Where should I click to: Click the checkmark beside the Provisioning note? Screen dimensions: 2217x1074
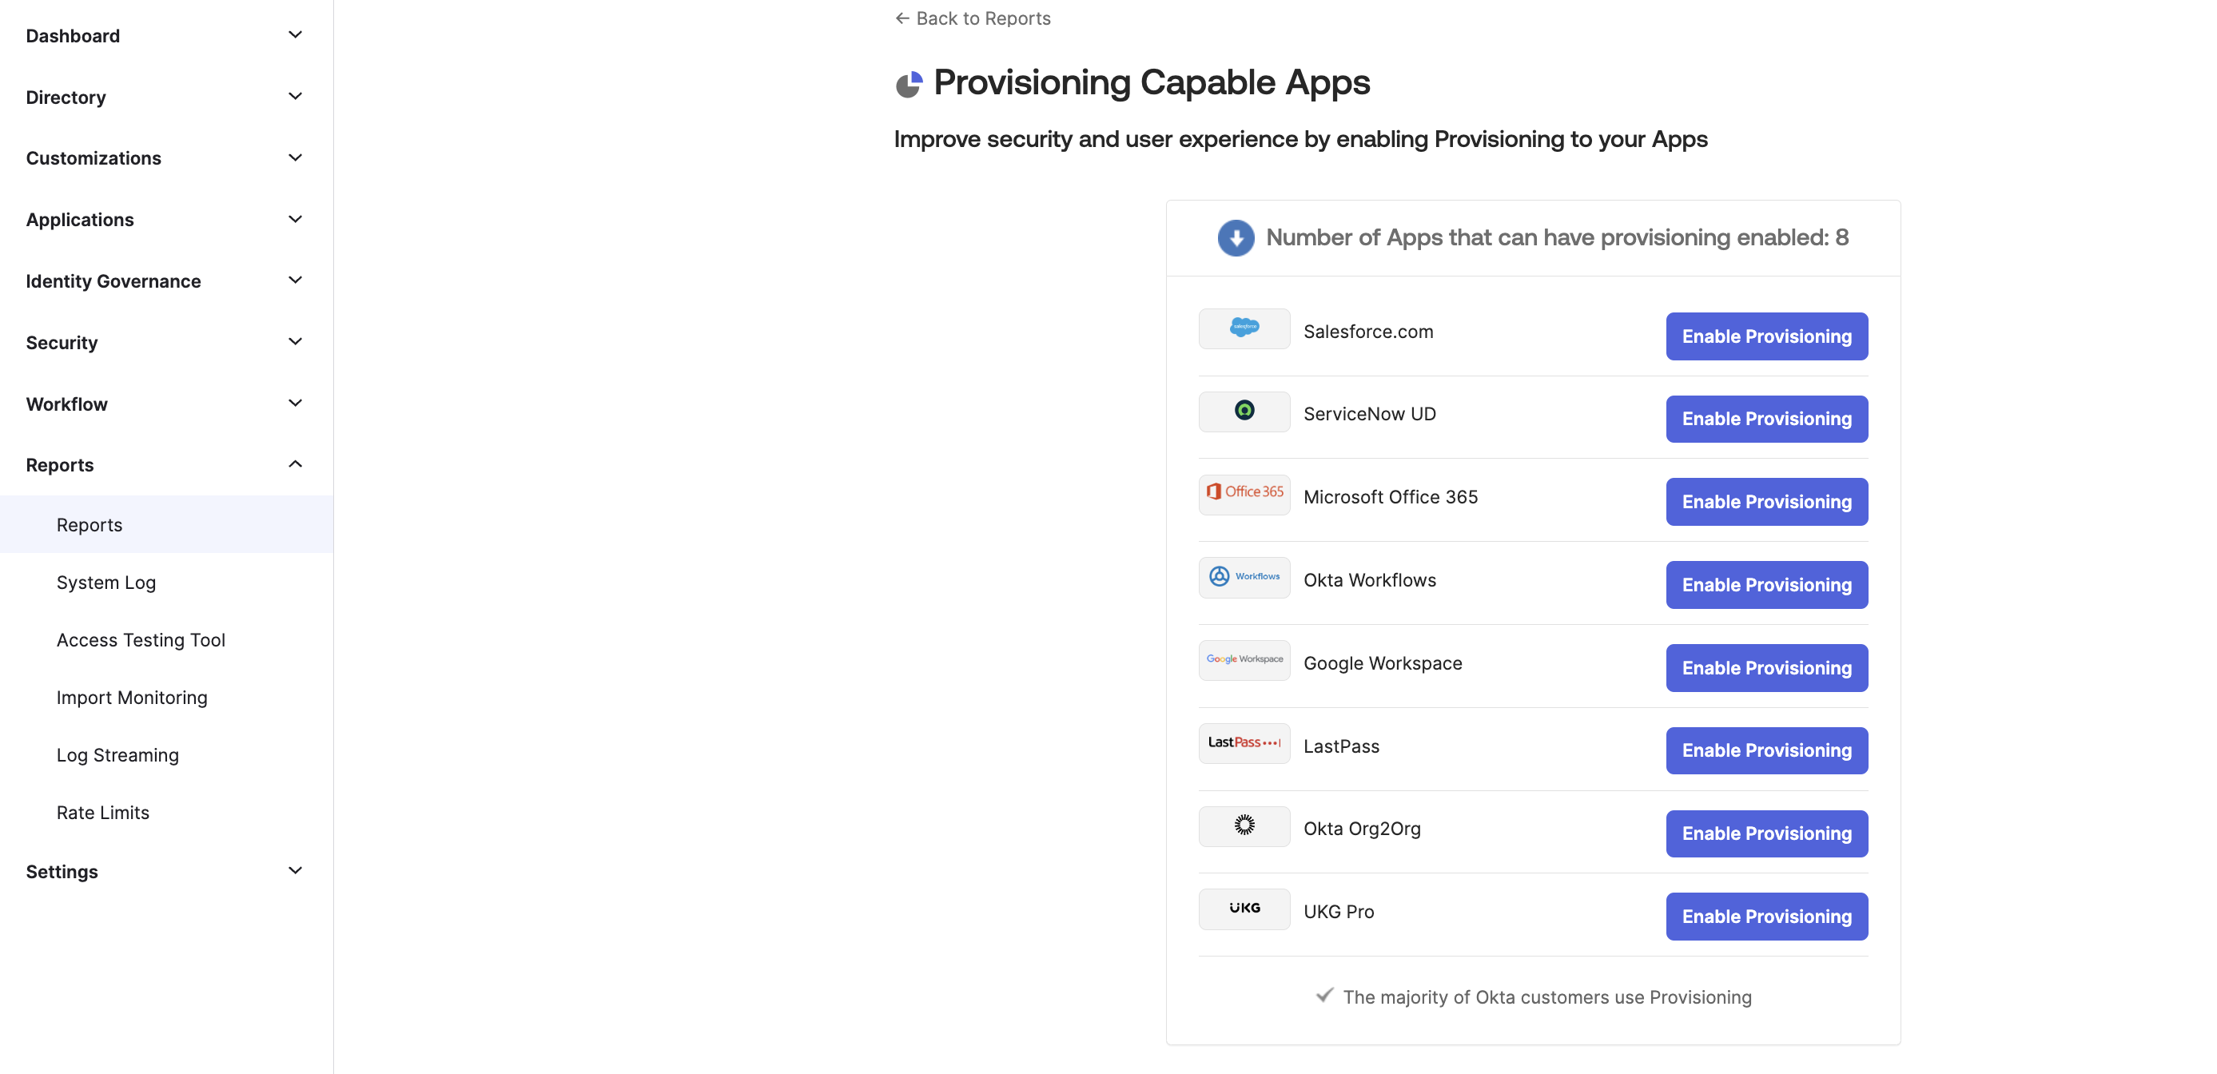(1326, 996)
